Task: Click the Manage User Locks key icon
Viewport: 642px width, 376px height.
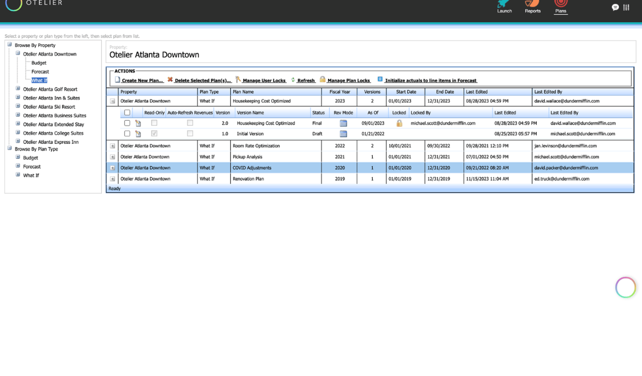Action: (x=238, y=79)
